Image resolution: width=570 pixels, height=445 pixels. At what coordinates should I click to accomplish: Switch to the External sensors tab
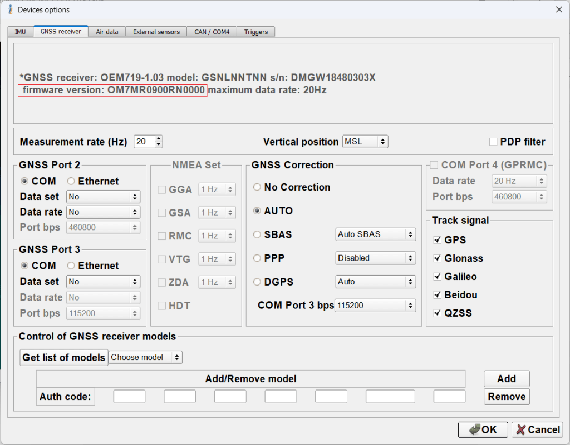[x=156, y=32]
